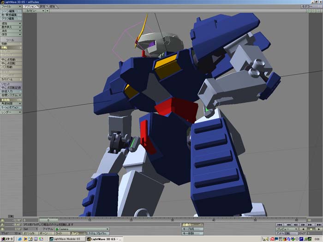Expand the レンダー render dropdown
The height and width of the screenshot is (242, 323).
pyautogui.click(x=11, y=112)
